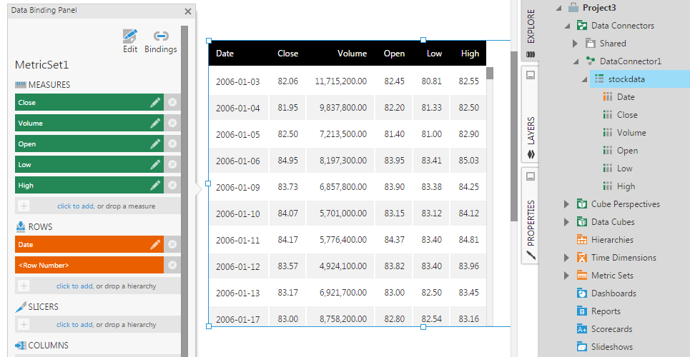This screenshot has width=690, height=357.
Task: Click pencil edit icon on Date row
Action: click(x=155, y=245)
